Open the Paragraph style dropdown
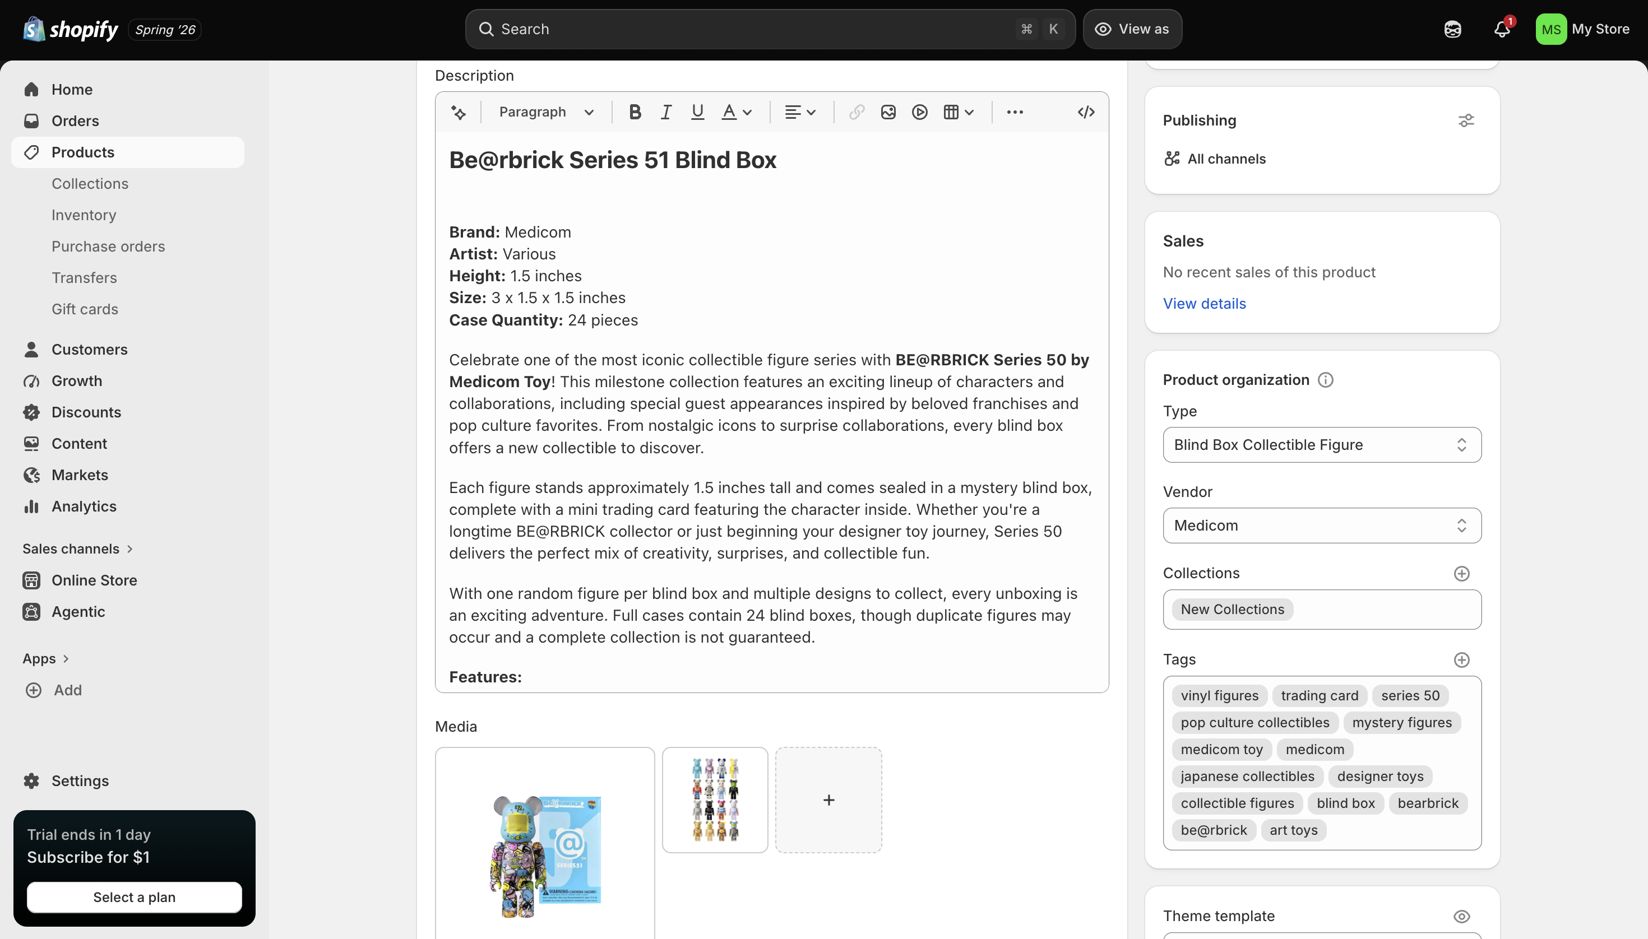The height and width of the screenshot is (939, 1648). [546, 112]
